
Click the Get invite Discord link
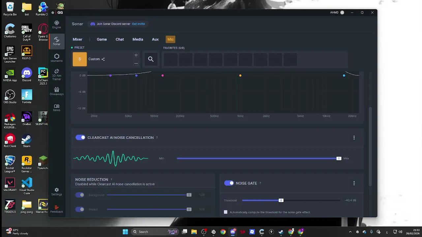point(138,24)
